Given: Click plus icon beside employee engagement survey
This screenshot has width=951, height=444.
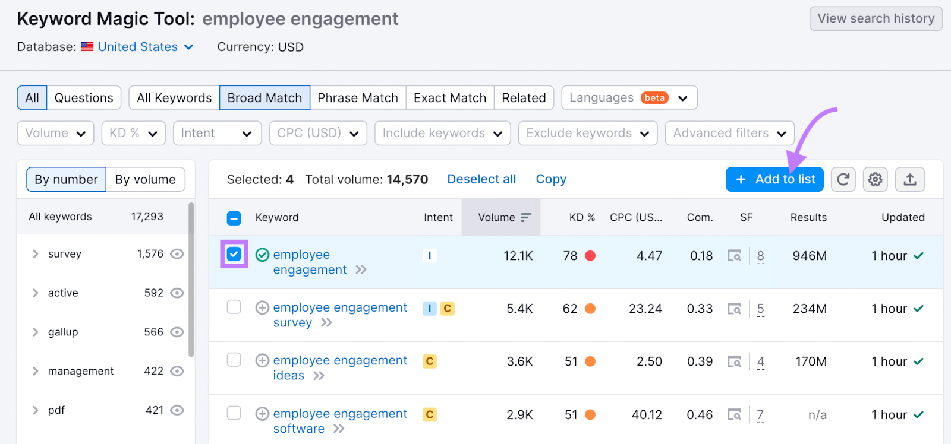Looking at the screenshot, I should [x=262, y=307].
